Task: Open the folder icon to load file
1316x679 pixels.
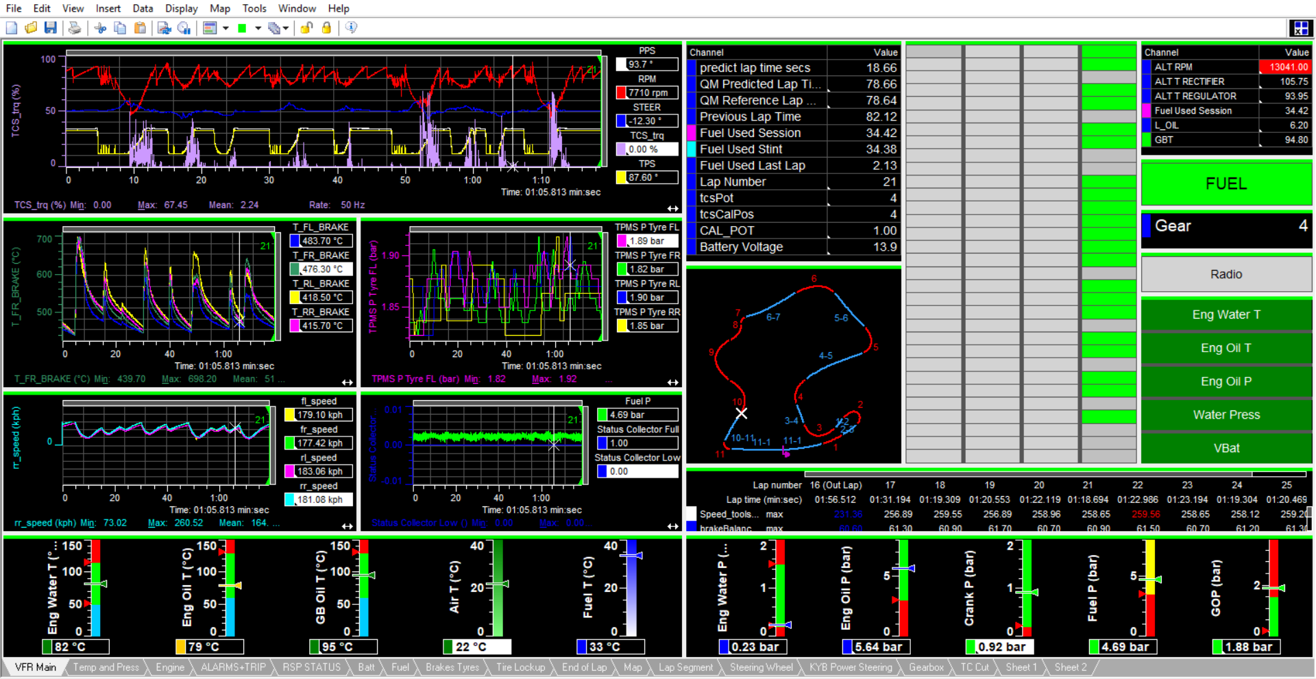Action: [31, 28]
